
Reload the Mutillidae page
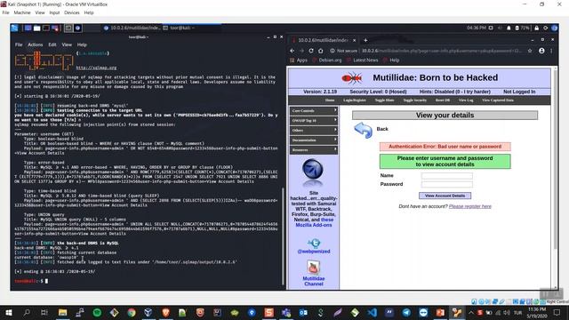pos(311,51)
